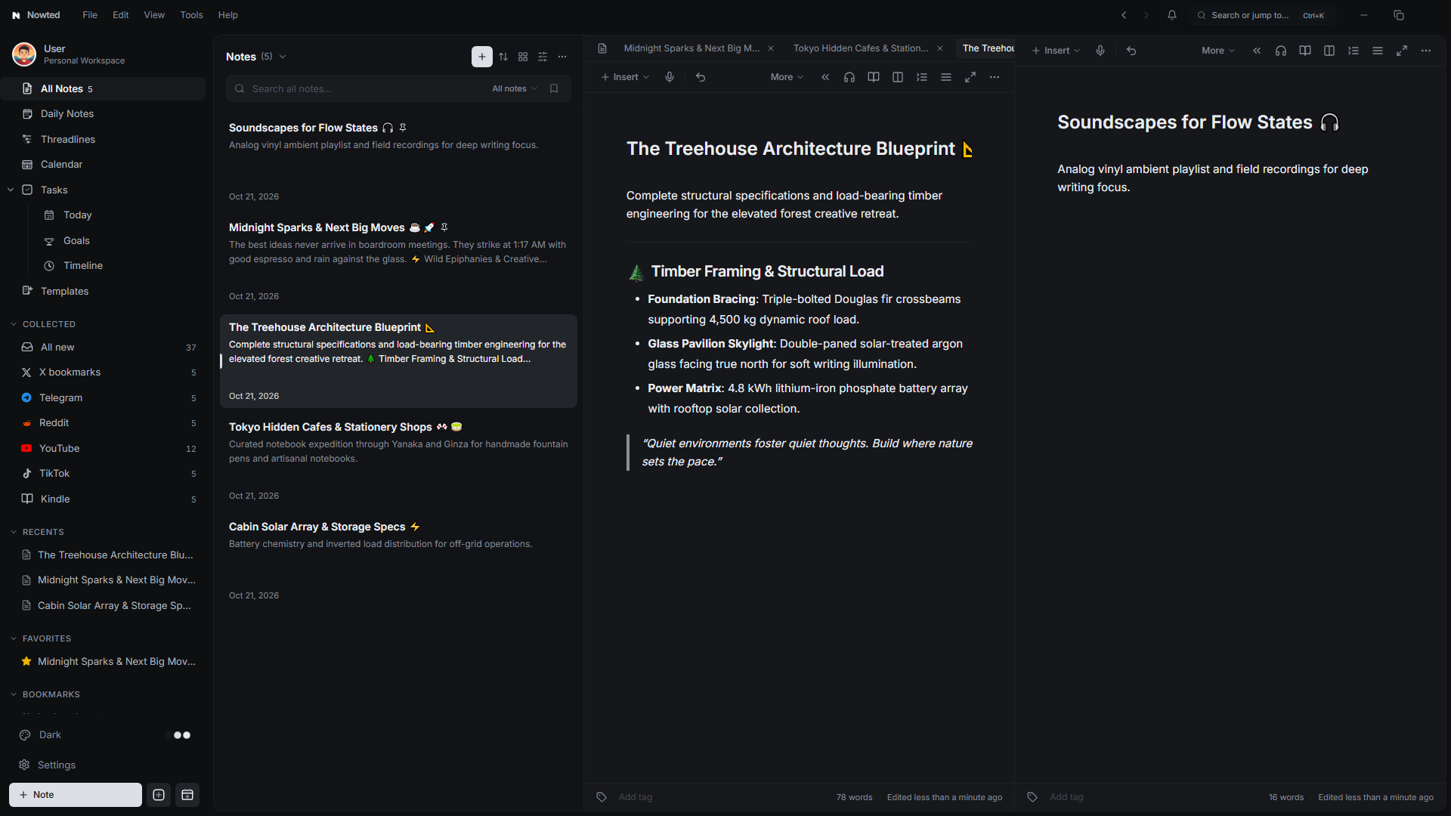The width and height of the screenshot is (1451, 816).
Task: Click microphone icon in Soundscapes pane toolbar
Action: (1100, 51)
